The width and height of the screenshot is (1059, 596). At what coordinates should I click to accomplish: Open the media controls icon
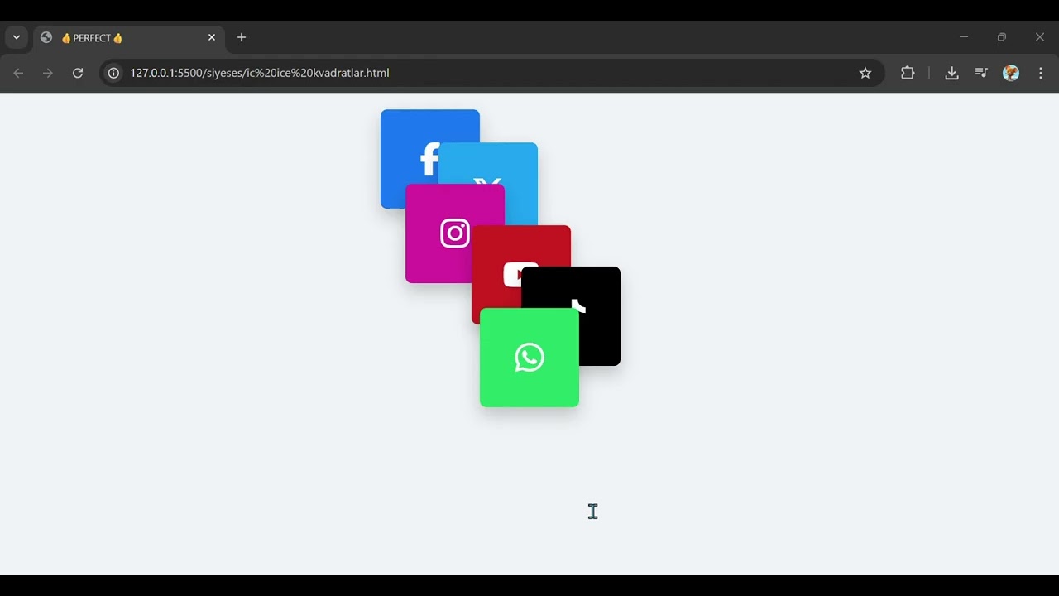pos(981,73)
